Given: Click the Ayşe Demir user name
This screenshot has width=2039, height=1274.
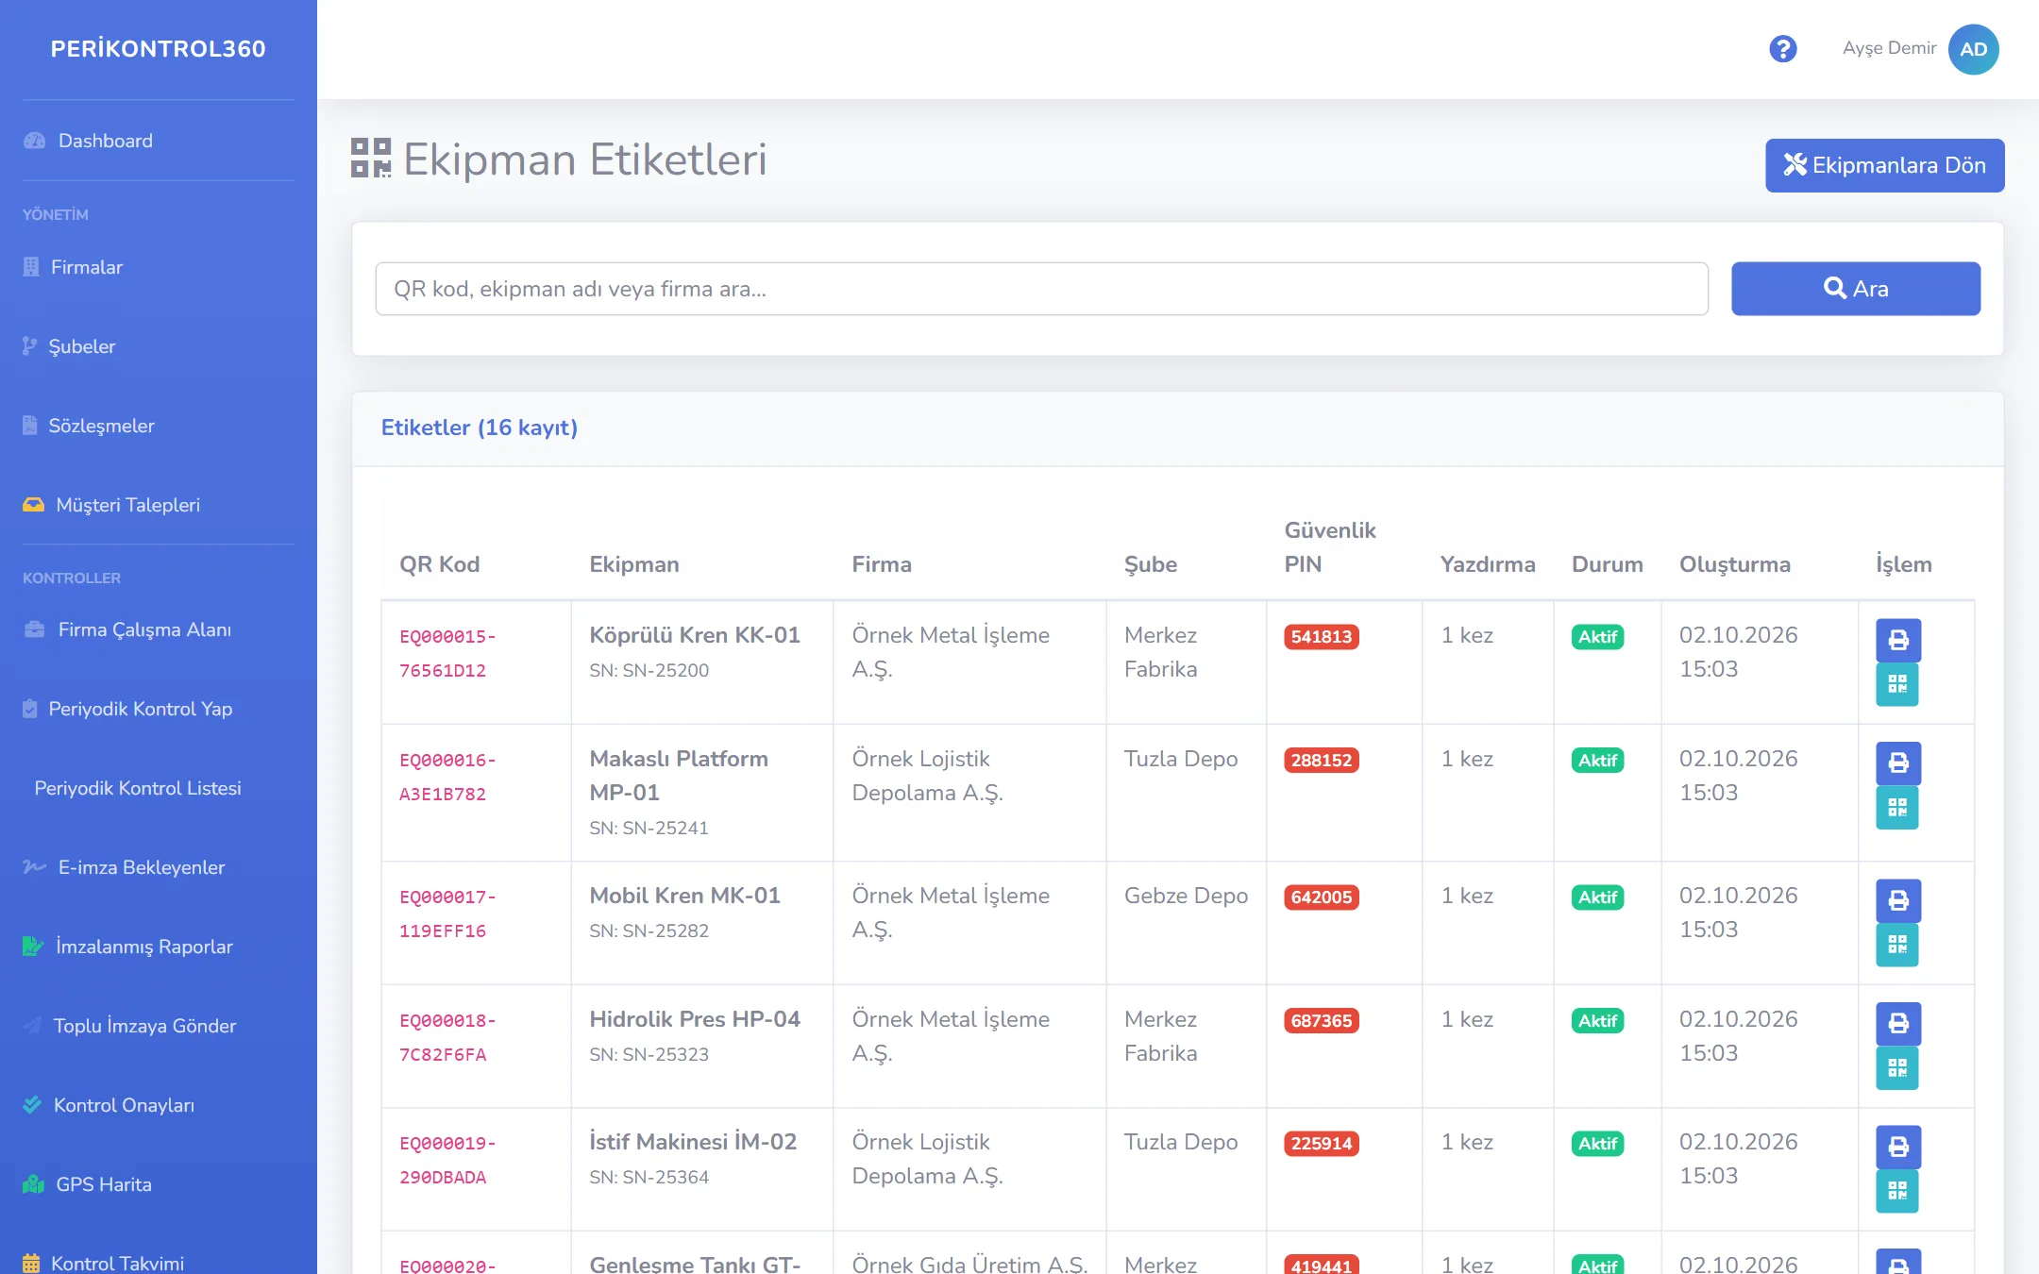Looking at the screenshot, I should pos(1889,48).
